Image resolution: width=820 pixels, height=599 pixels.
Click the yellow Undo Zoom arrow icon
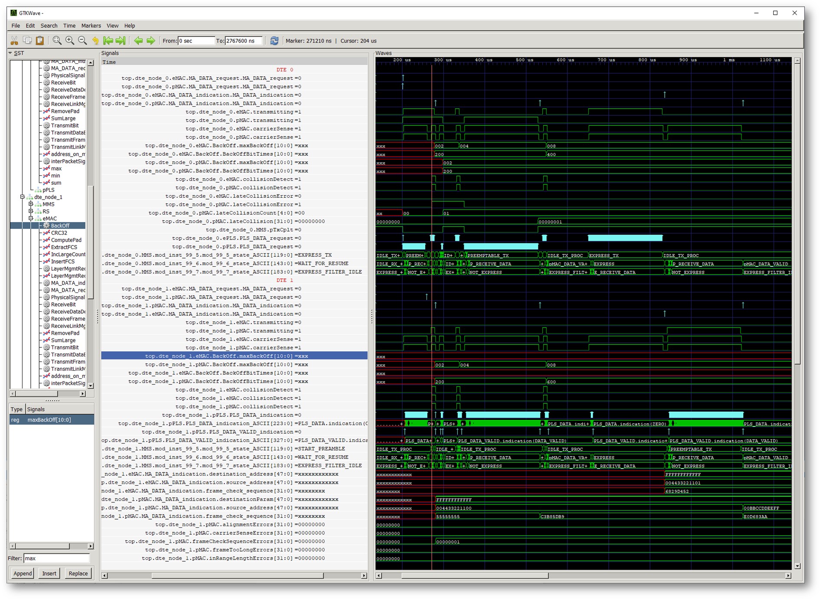(x=95, y=41)
